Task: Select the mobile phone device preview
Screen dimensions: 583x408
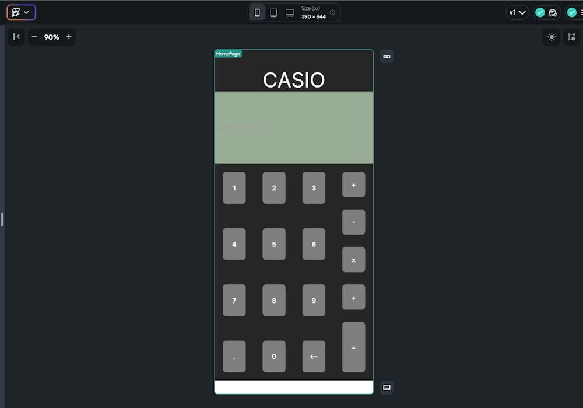Action: pyautogui.click(x=257, y=13)
